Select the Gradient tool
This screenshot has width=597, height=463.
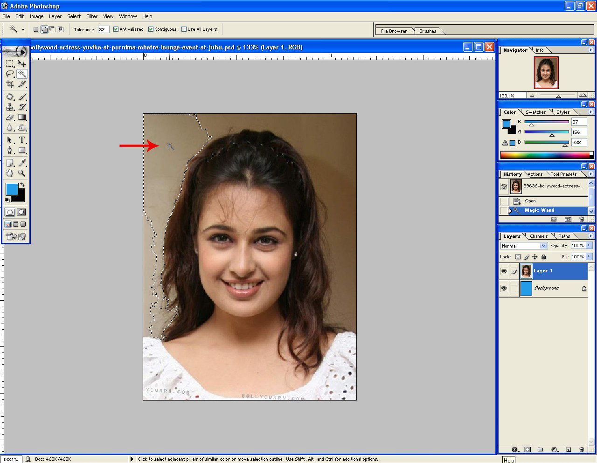[22, 117]
